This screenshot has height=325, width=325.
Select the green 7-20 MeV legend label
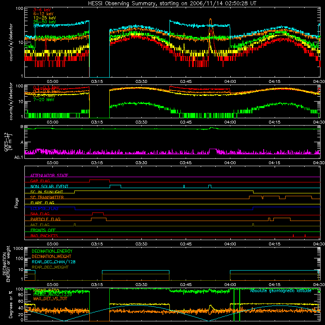coord(43,100)
